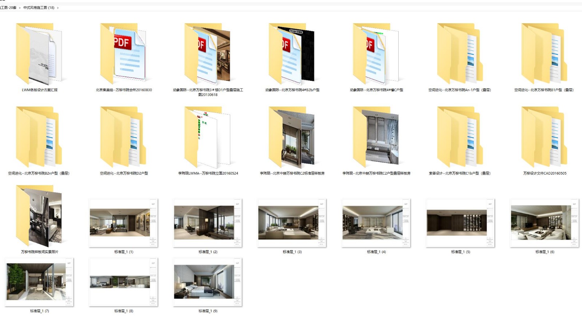582x316 pixels.
Task: Select image thumbnail 标准层_1 (6)
Action: 545,223
